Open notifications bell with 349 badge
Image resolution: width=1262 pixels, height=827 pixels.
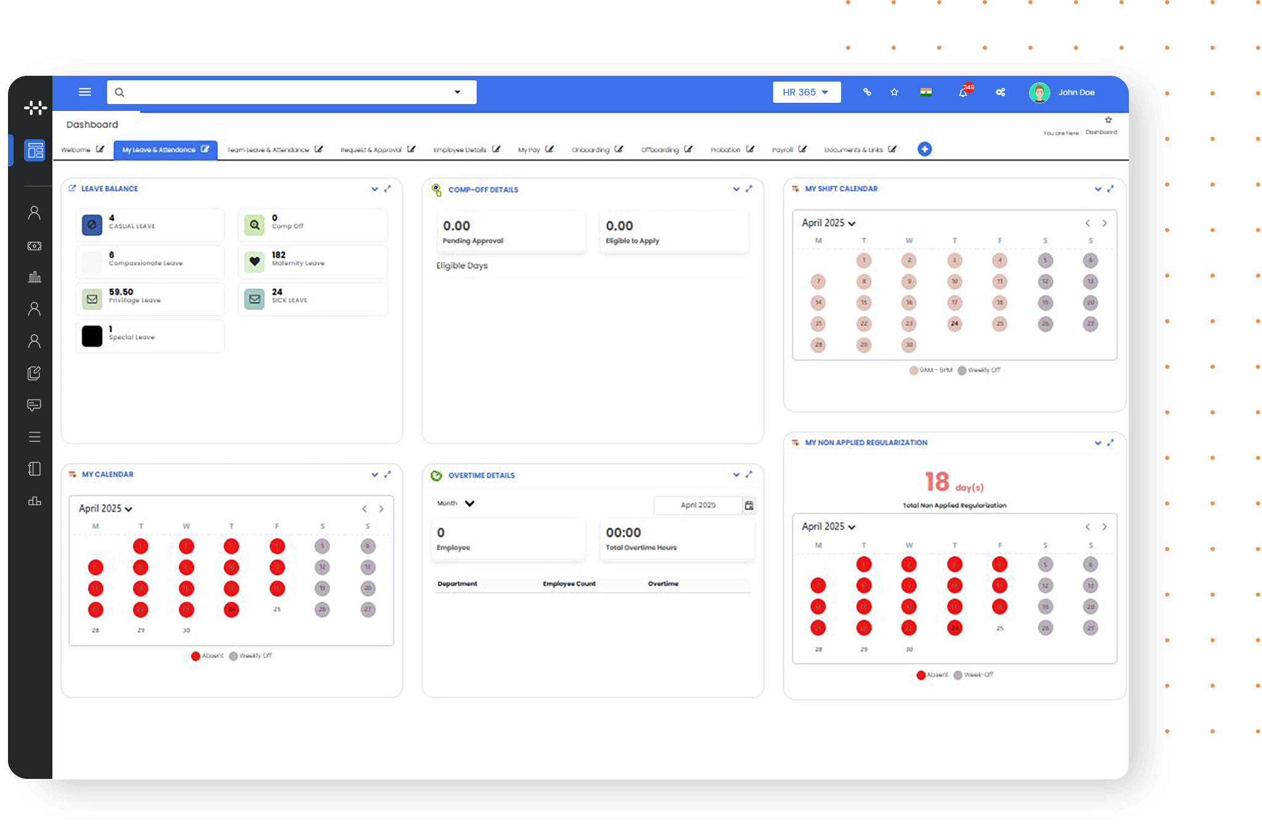tap(963, 92)
